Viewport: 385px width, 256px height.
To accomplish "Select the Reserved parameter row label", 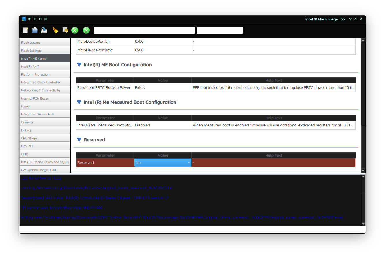I will 105,163.
